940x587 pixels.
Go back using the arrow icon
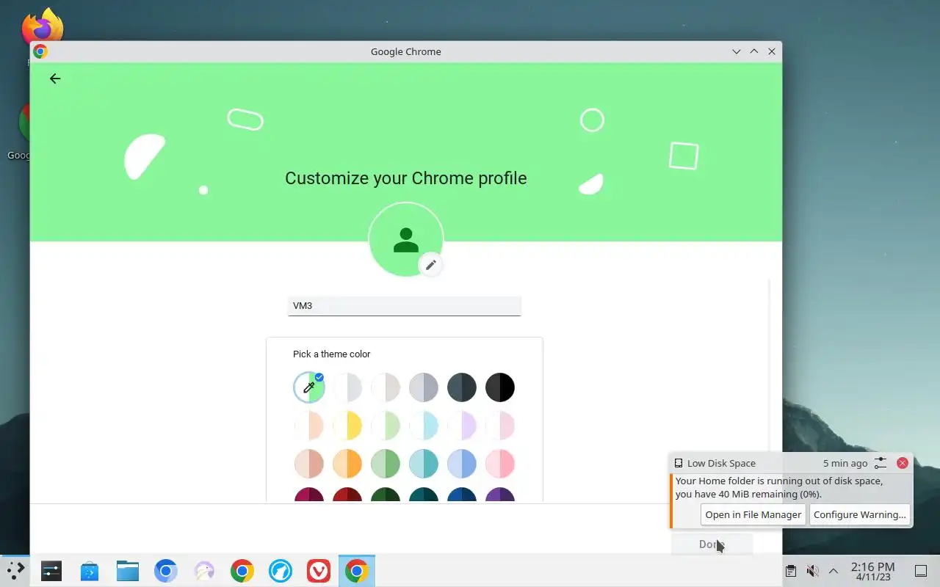pyautogui.click(x=55, y=79)
